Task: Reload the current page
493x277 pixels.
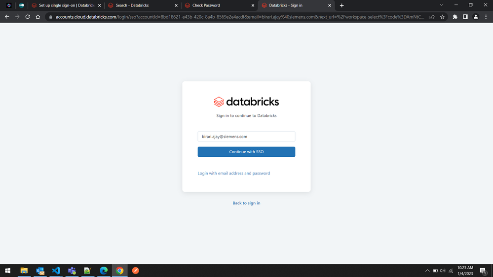Action: coord(28,17)
